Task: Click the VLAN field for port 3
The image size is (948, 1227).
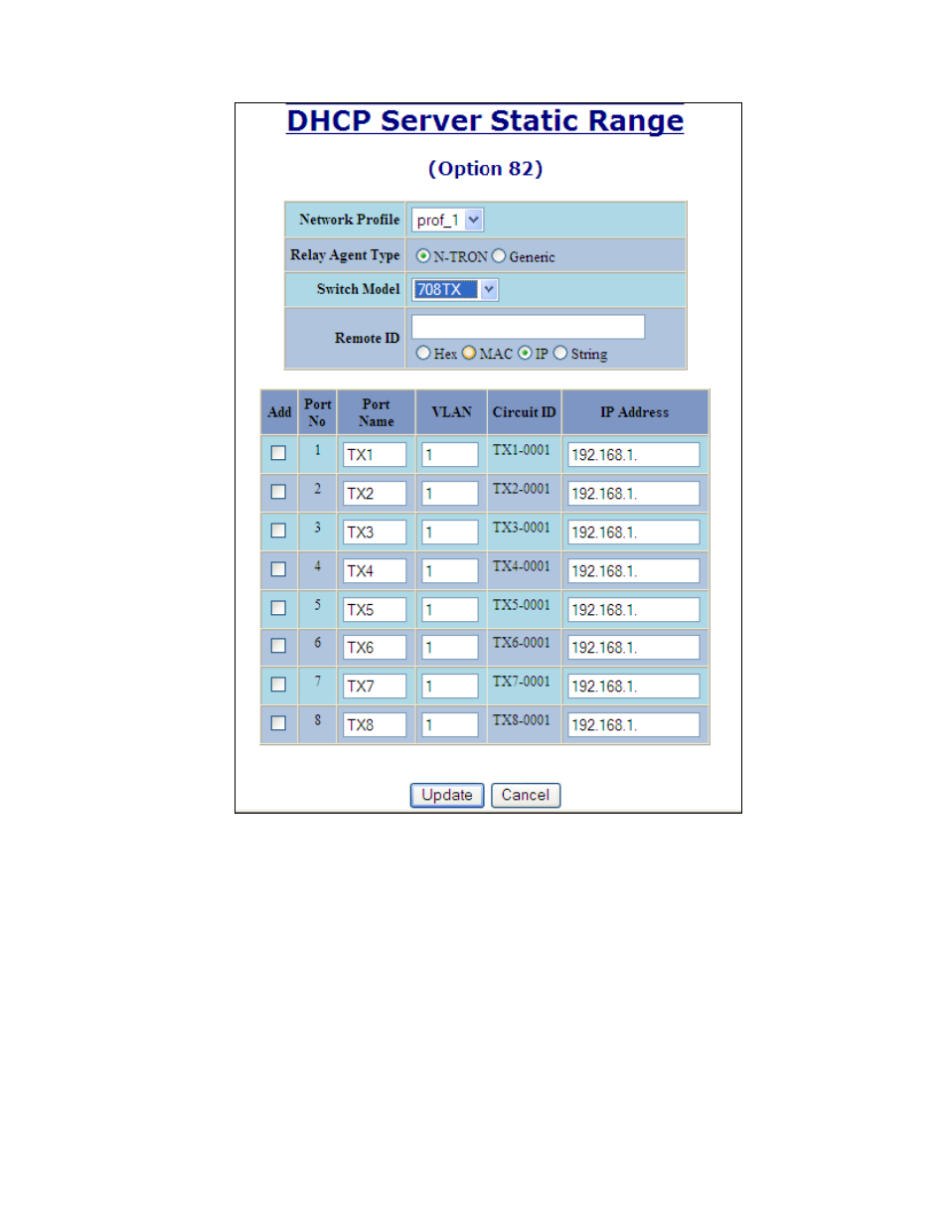Action: tap(450, 533)
